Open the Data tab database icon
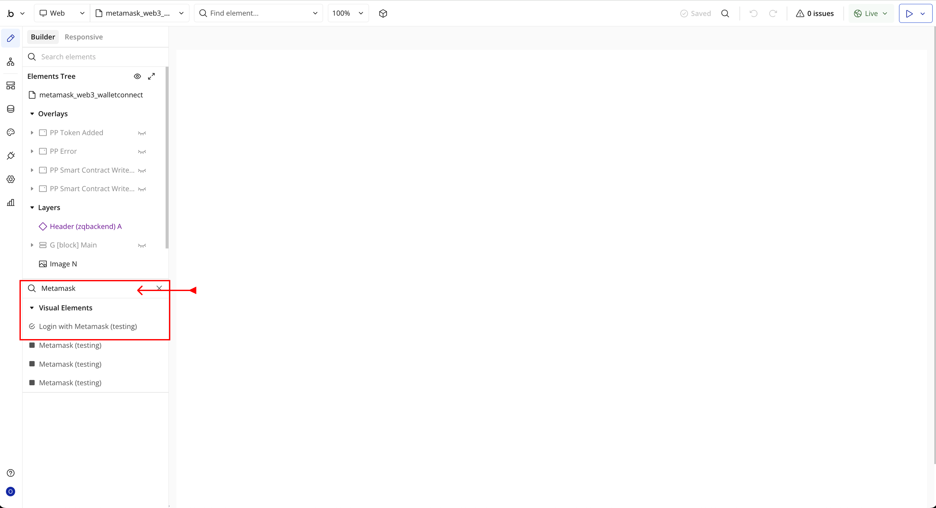The height and width of the screenshot is (508, 936). (x=10, y=109)
